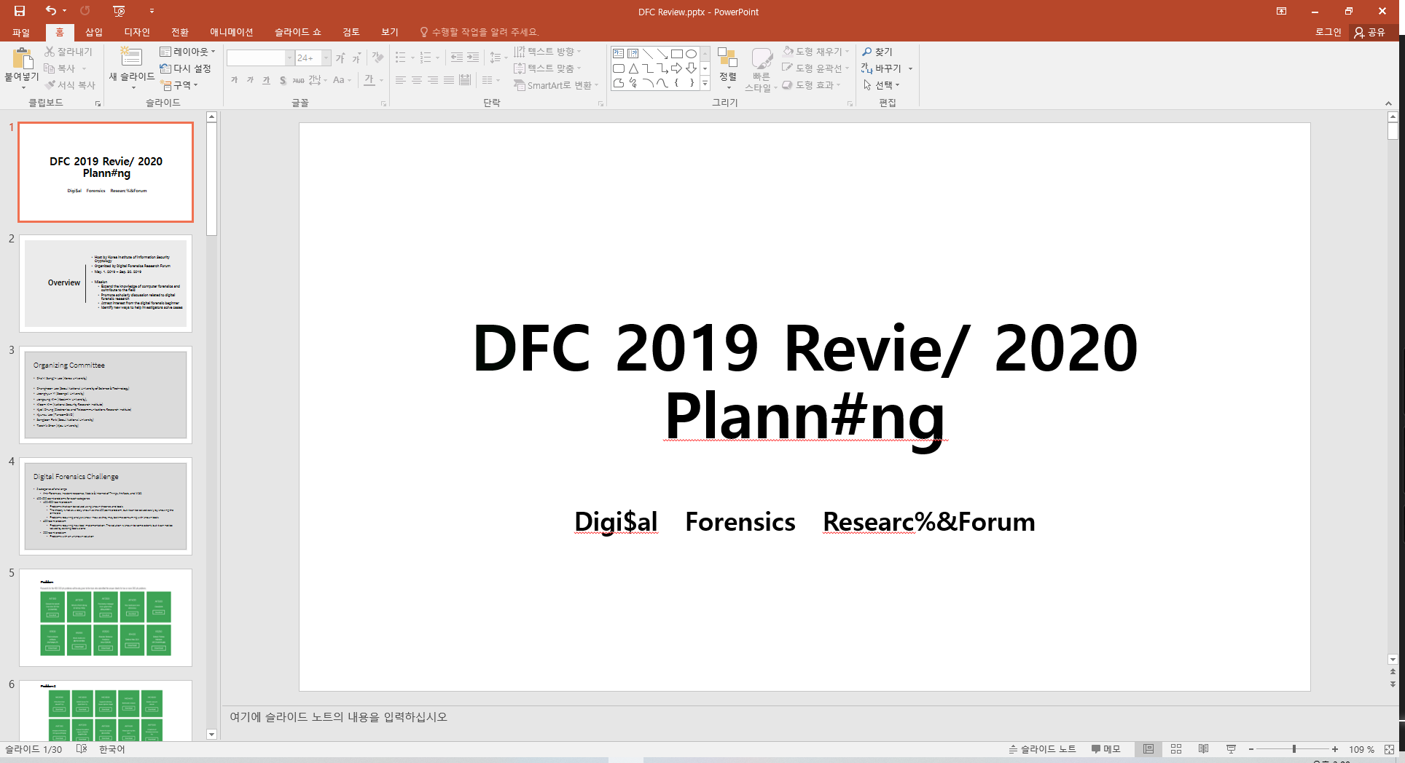1405x763 pixels.
Task: Click the Sign in (로그인) link
Action: (1328, 32)
